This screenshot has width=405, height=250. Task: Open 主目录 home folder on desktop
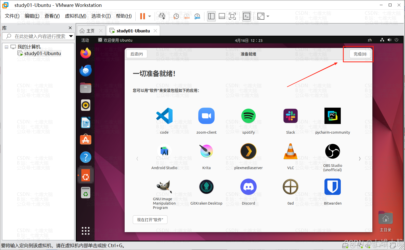[385, 221]
